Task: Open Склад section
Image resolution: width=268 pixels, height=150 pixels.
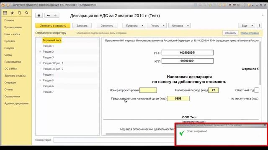Action: click(x=8, y=55)
